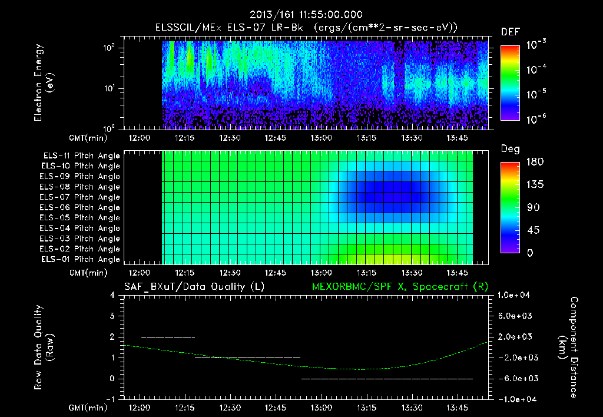This screenshot has height=417, width=603.
Task: Click the data quality line segment at level 2
Action: [168, 337]
